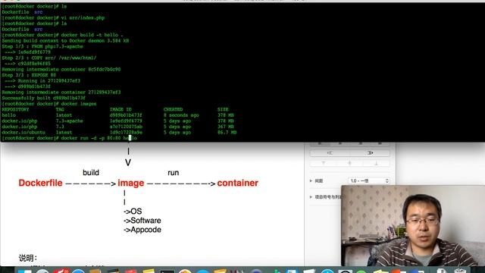485x273 pixels.
Task: Click the ->OS line in the document
Action: tap(133, 212)
